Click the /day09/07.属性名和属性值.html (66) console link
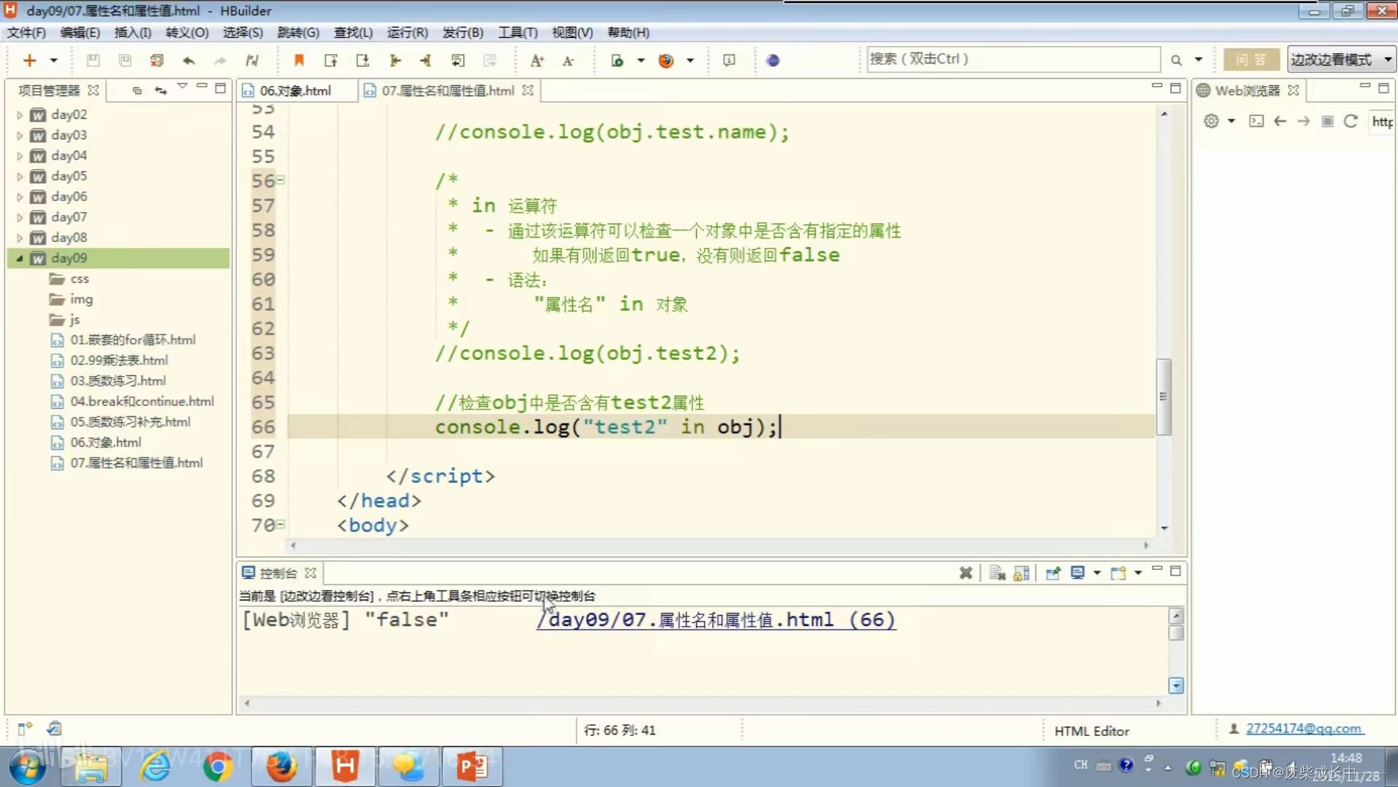This screenshot has width=1398, height=787. [x=716, y=620]
